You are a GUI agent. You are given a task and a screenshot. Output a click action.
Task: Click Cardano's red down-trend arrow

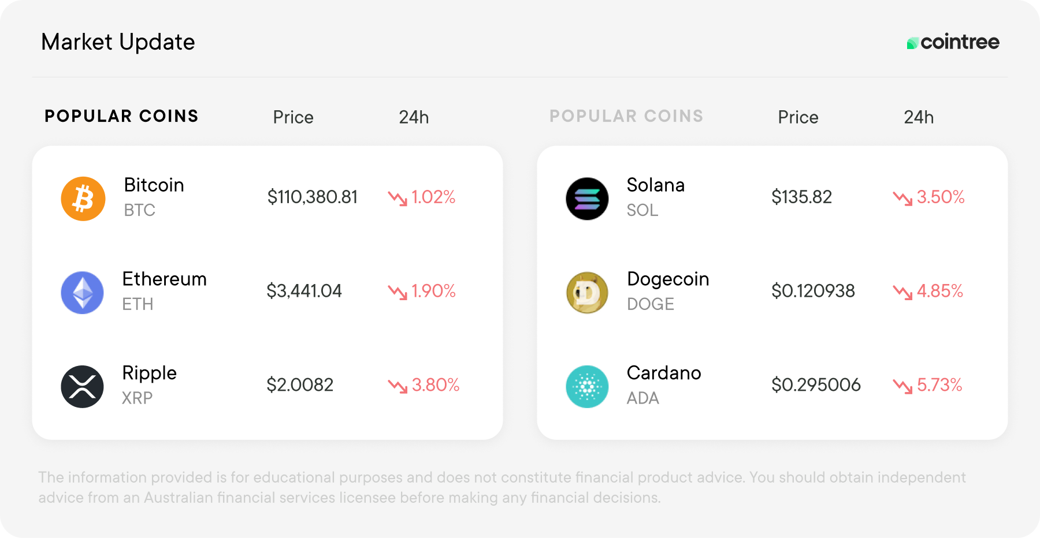coord(902,386)
